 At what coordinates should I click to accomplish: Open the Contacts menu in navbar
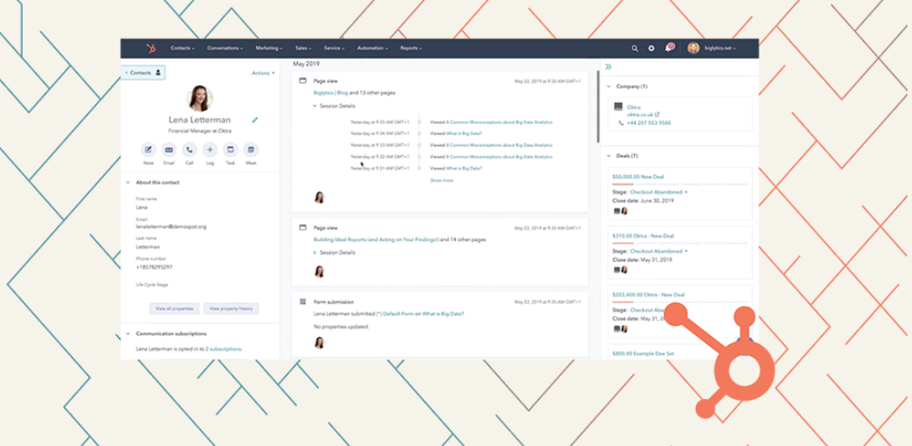click(183, 48)
